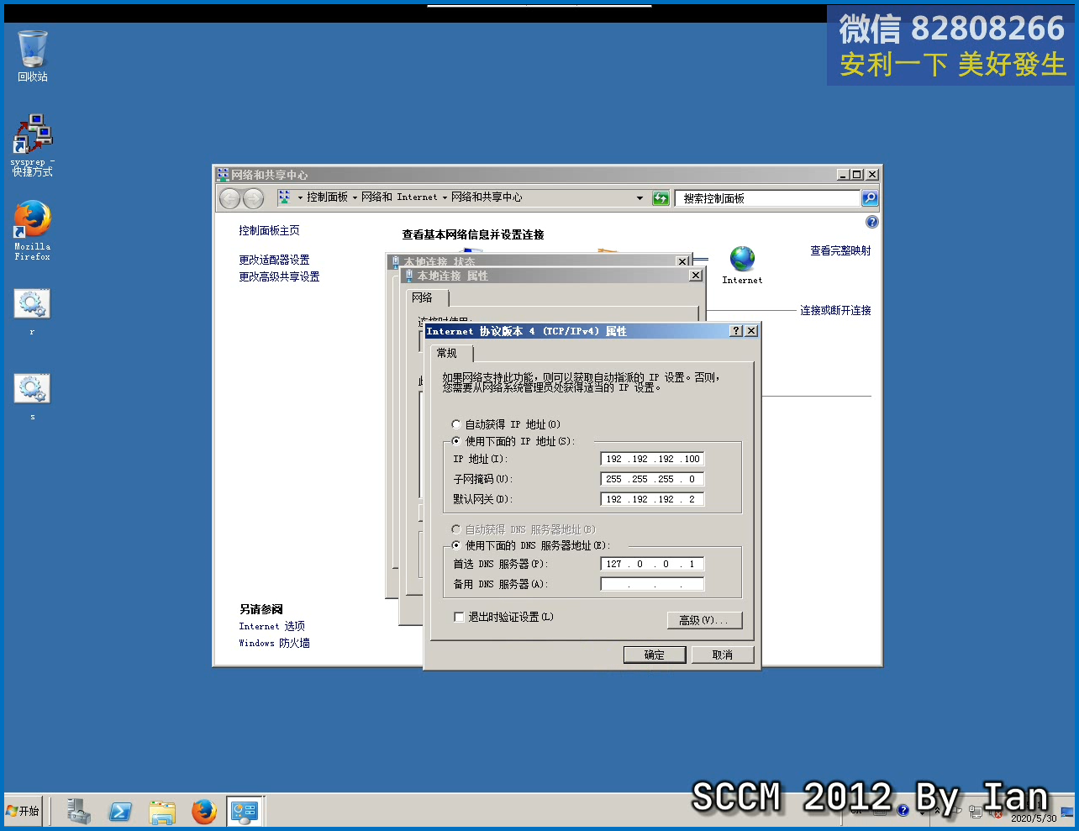Focus the 搜索控制面板 search box
Image resolution: width=1079 pixels, height=831 pixels.
tap(768, 198)
